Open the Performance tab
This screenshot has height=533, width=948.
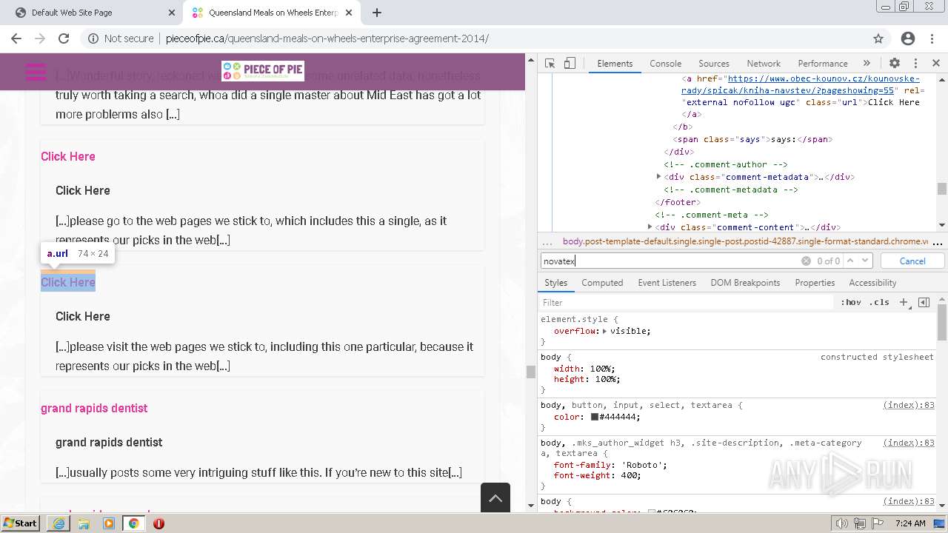822,64
